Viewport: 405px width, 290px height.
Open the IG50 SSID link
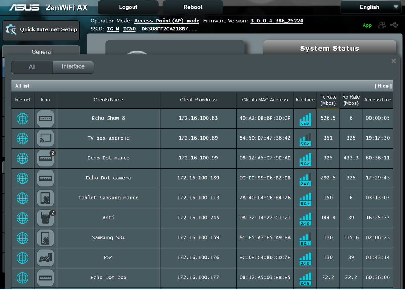coord(129,29)
